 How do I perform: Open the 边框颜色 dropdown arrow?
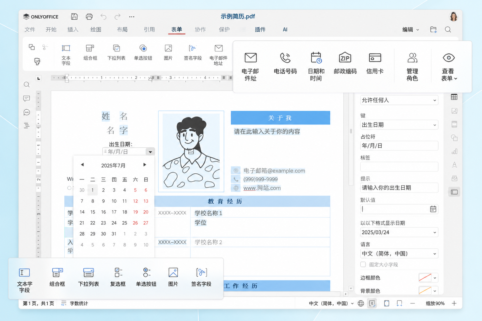[435, 278]
